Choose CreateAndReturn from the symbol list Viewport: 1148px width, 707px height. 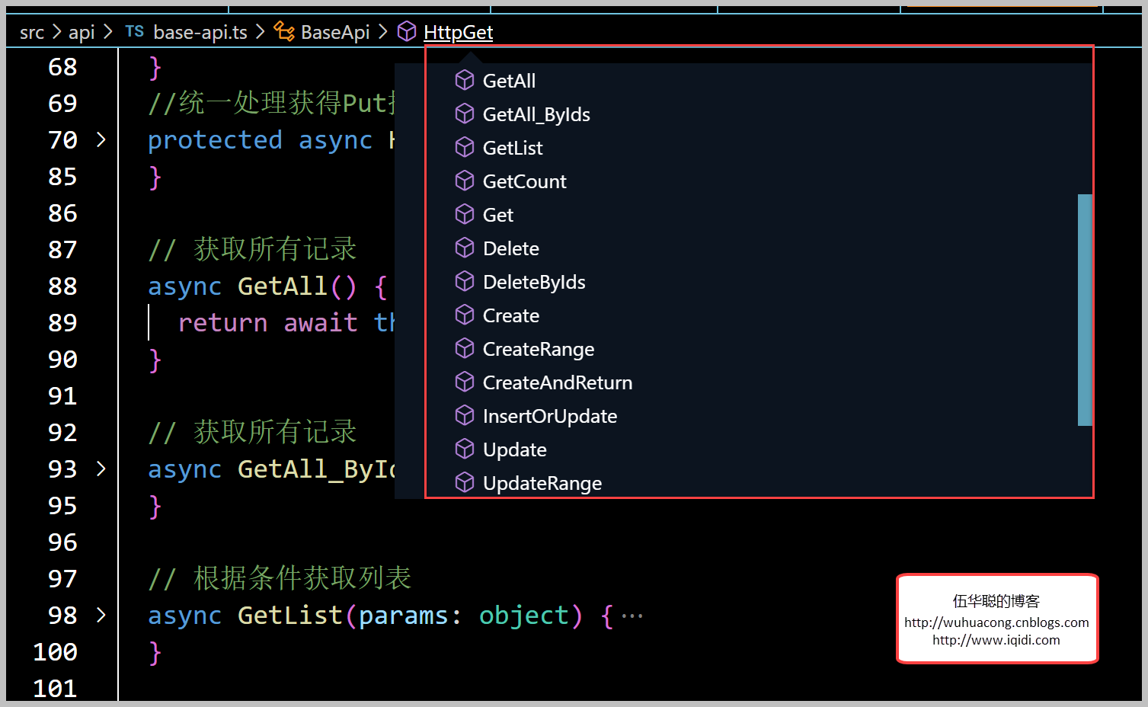[x=557, y=382]
